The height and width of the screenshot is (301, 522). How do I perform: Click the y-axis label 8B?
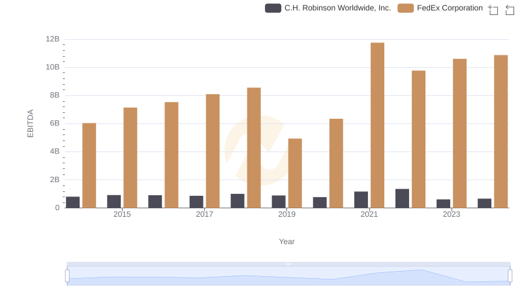click(55, 95)
